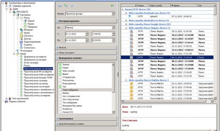
Task: Click the Журнал событий icon in the tree
Action: point(6,102)
